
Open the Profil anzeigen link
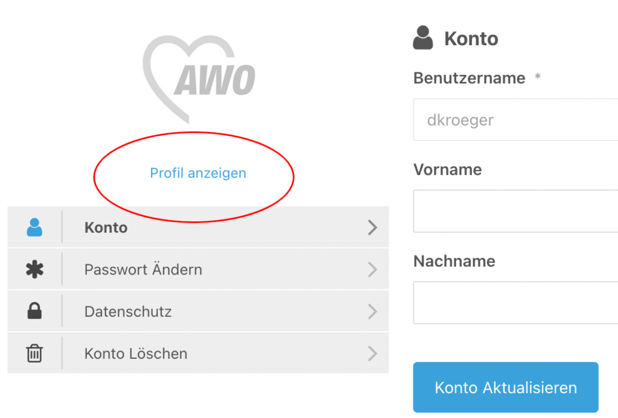point(198,173)
